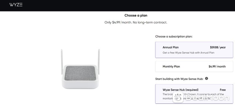Click the $4.99/month price on Monthly Plan
235x107 pixels.
217,66
